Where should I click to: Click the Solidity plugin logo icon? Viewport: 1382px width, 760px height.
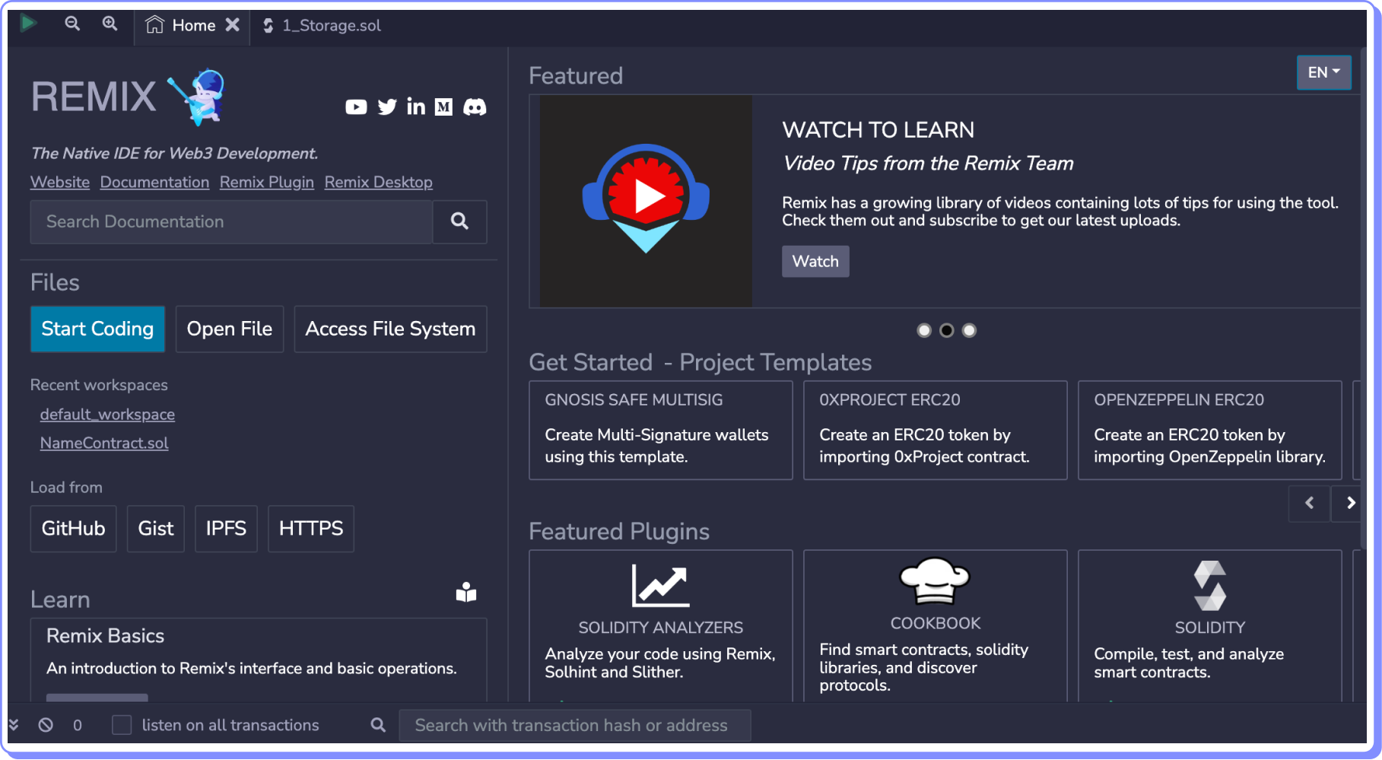pos(1210,586)
